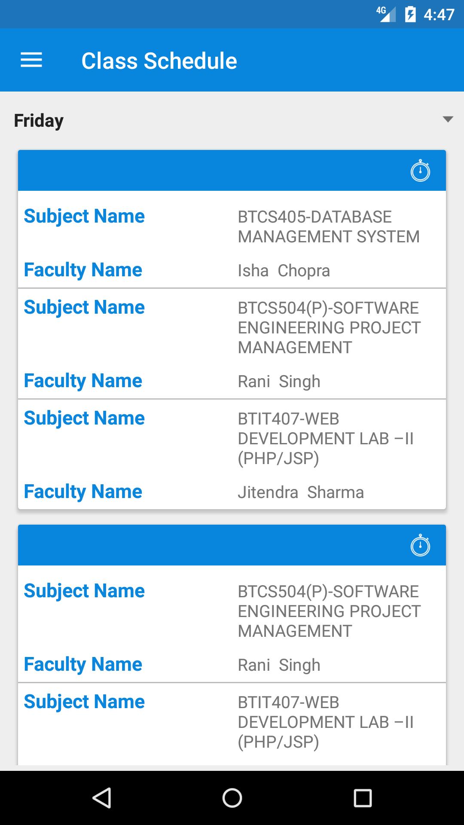Tap the BTCS405-DATABASE MANAGEMENT SYSTEM subject

(329, 227)
